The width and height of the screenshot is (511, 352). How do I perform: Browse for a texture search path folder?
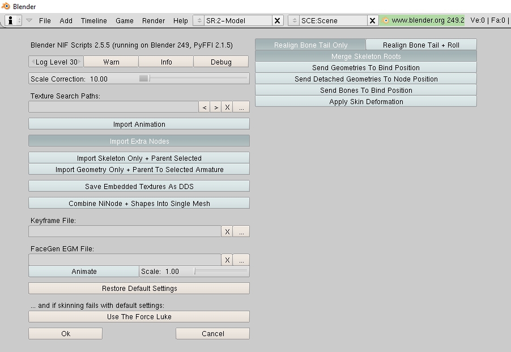241,107
